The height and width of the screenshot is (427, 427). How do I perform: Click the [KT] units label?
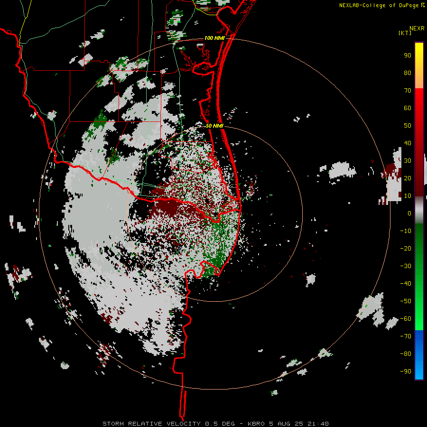click(405, 33)
